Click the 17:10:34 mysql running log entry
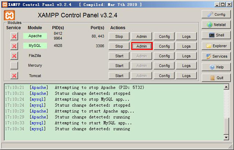Image resolution: width=234 pixels, height=150 pixels. pyautogui.click(x=68, y=129)
